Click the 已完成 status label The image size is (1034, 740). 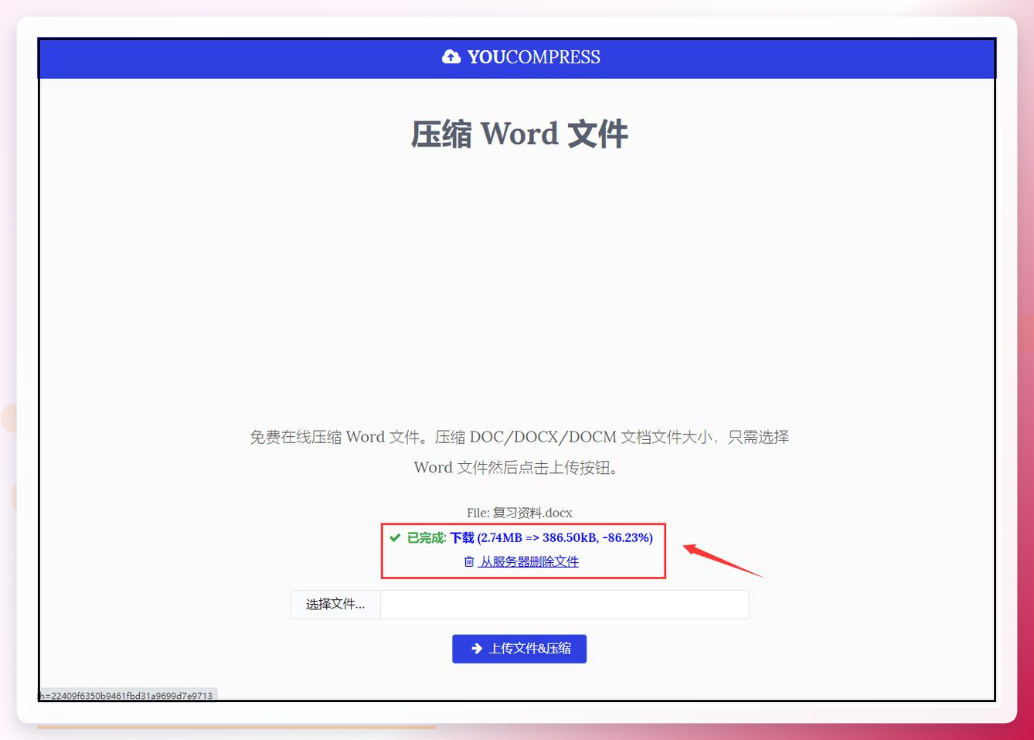pyautogui.click(x=427, y=537)
